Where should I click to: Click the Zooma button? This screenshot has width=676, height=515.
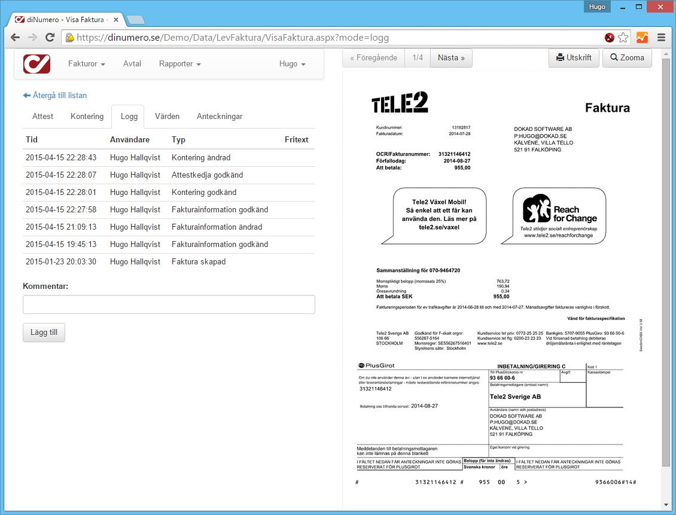628,58
